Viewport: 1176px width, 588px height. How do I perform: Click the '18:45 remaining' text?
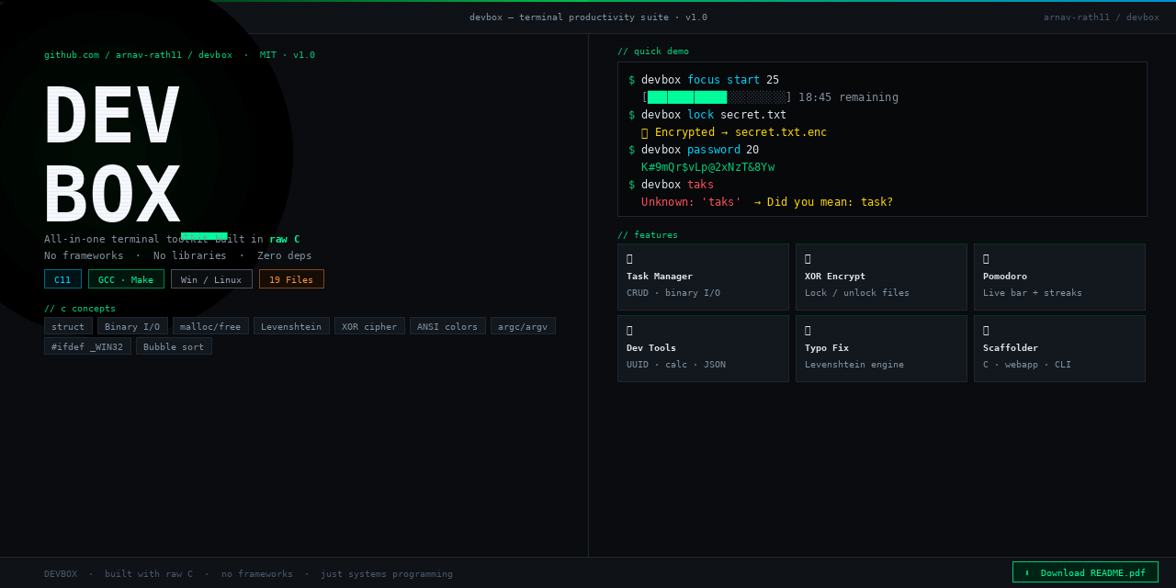(x=848, y=97)
